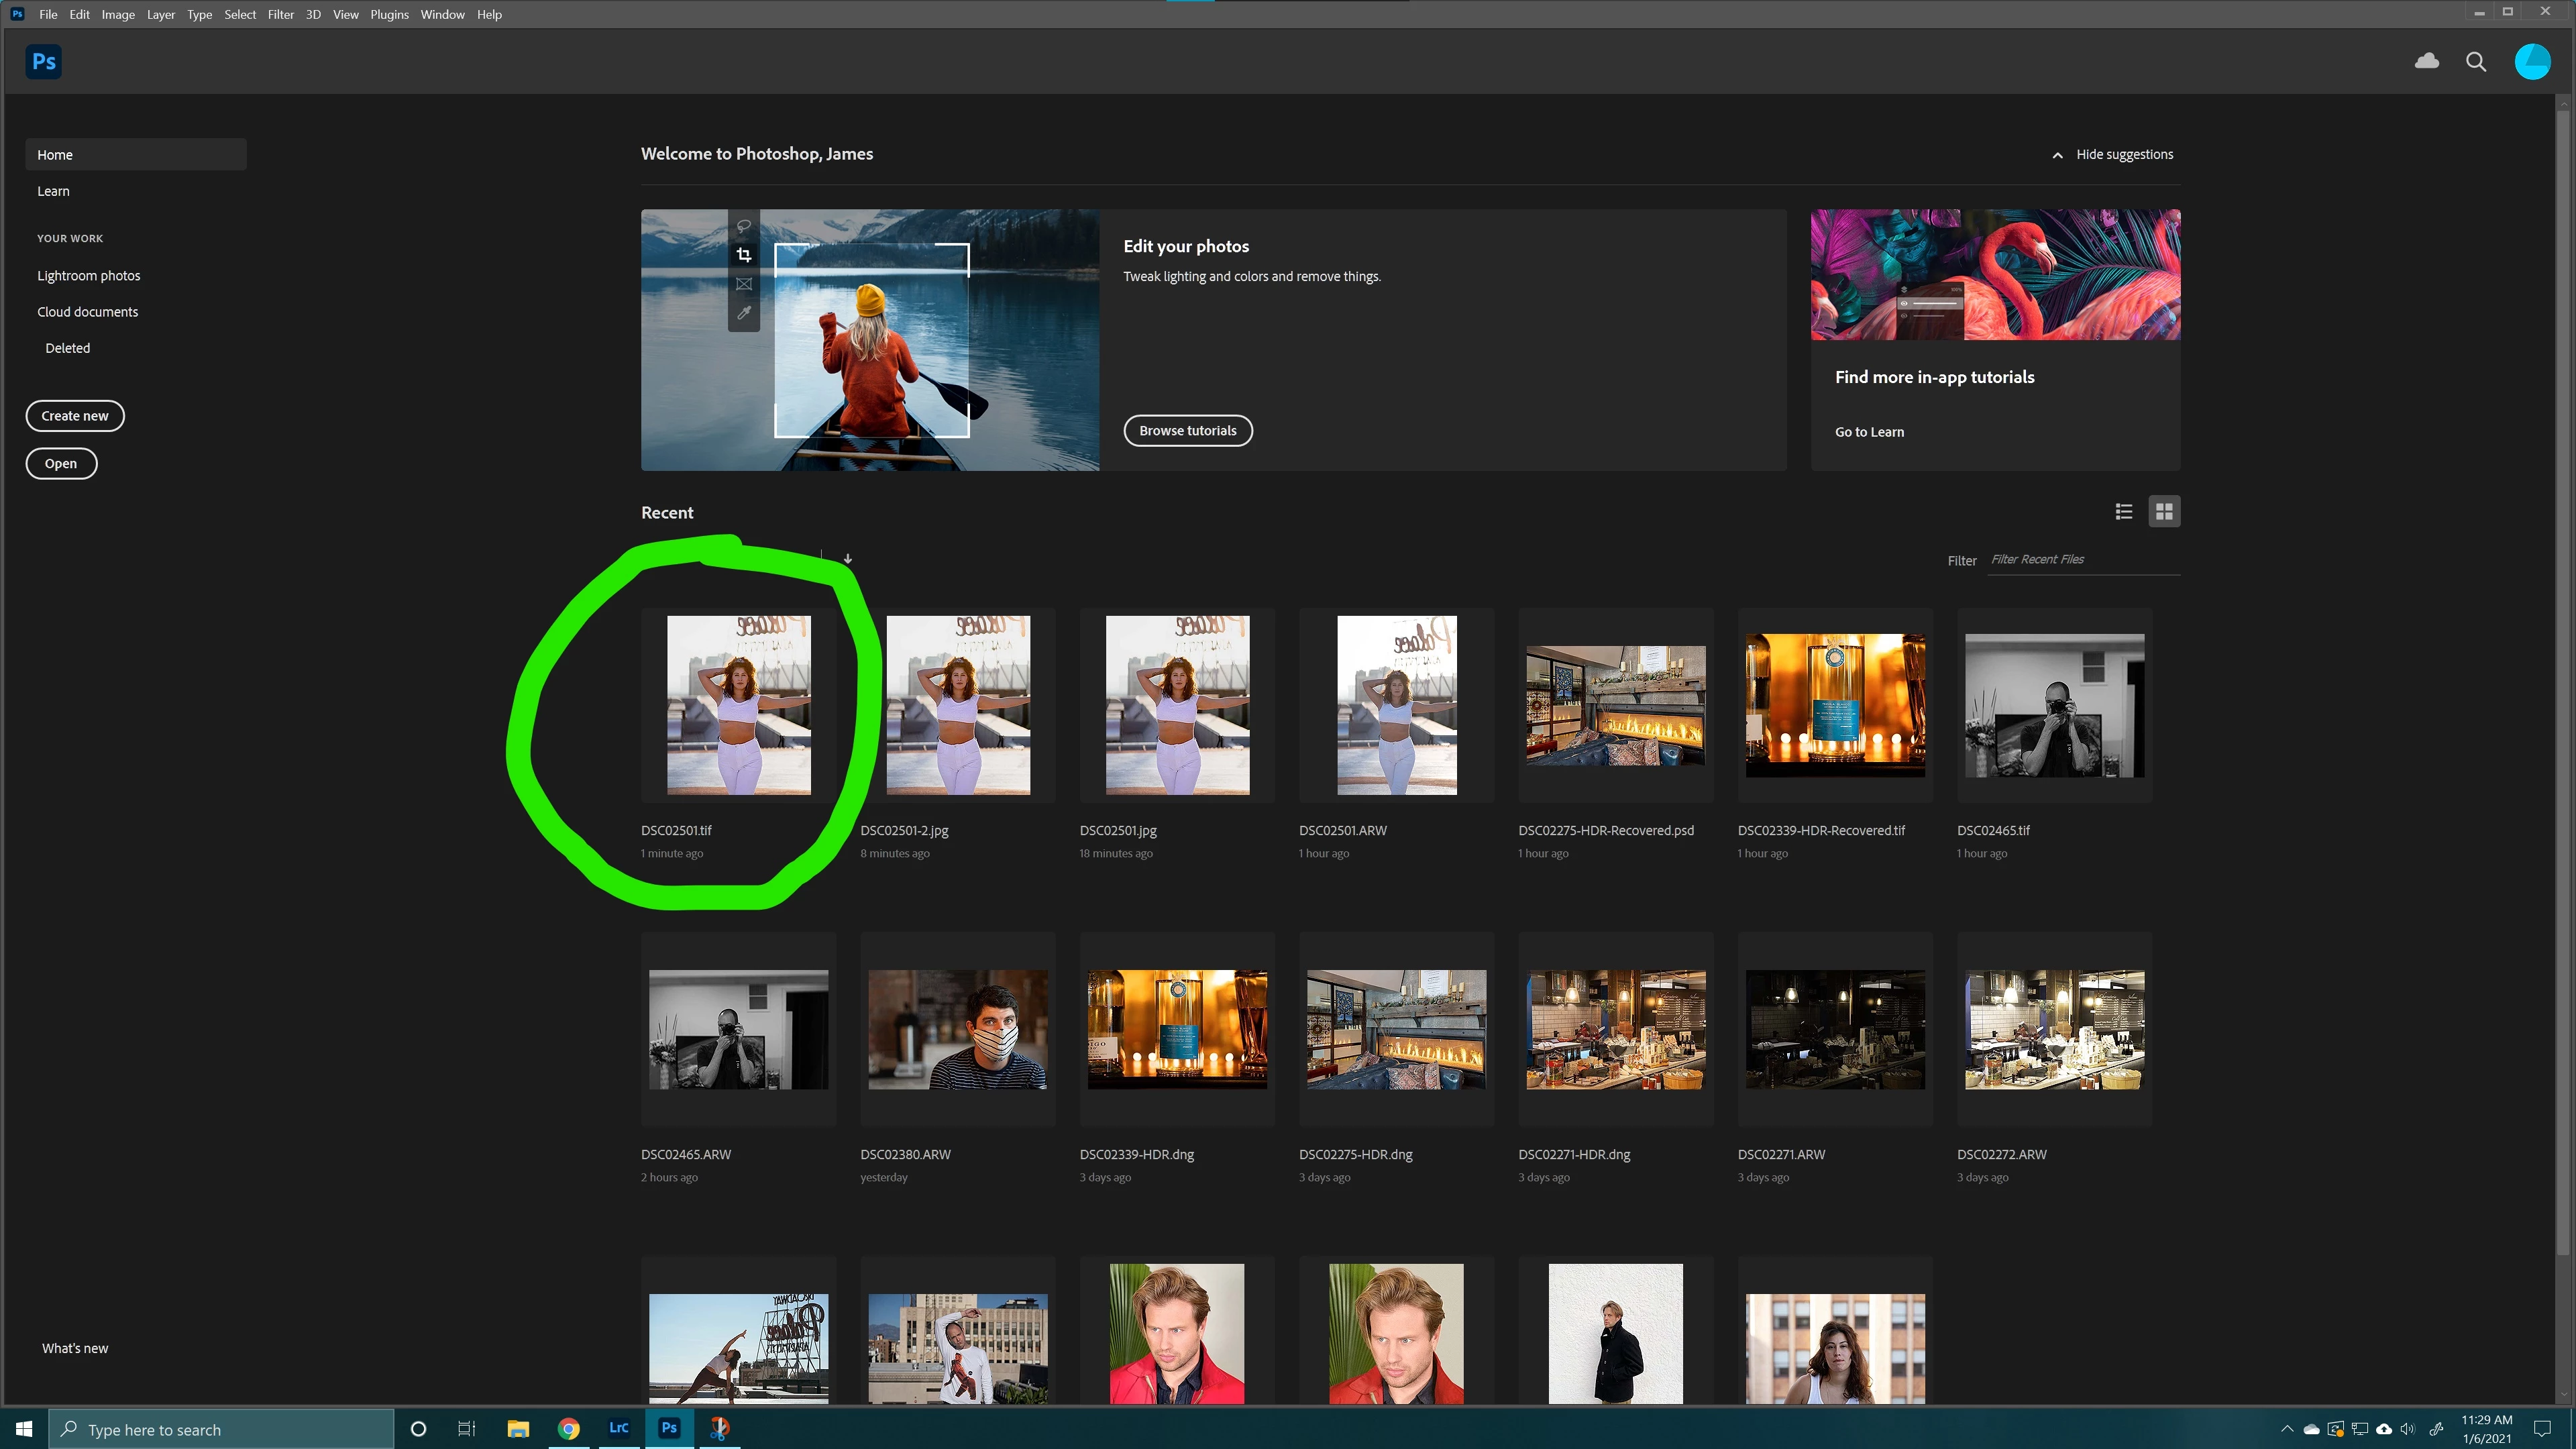
Task: Switch recent files to grid view
Action: click(2164, 512)
